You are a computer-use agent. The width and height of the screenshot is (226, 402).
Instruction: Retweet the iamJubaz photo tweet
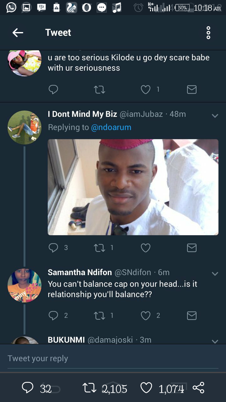click(100, 248)
